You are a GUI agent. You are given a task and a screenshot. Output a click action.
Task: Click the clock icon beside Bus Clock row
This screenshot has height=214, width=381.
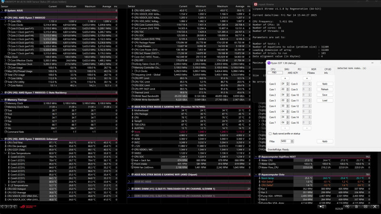coord(6,57)
